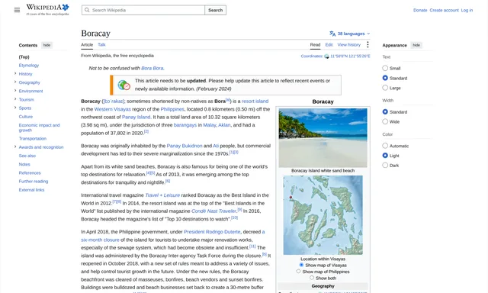Go to (Top) in contents
The image size is (488, 293).
pyautogui.click(x=24, y=56)
